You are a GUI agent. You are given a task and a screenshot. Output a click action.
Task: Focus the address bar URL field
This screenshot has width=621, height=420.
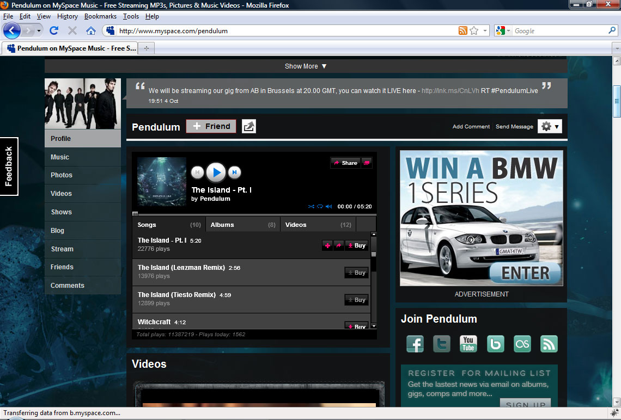[x=287, y=31]
